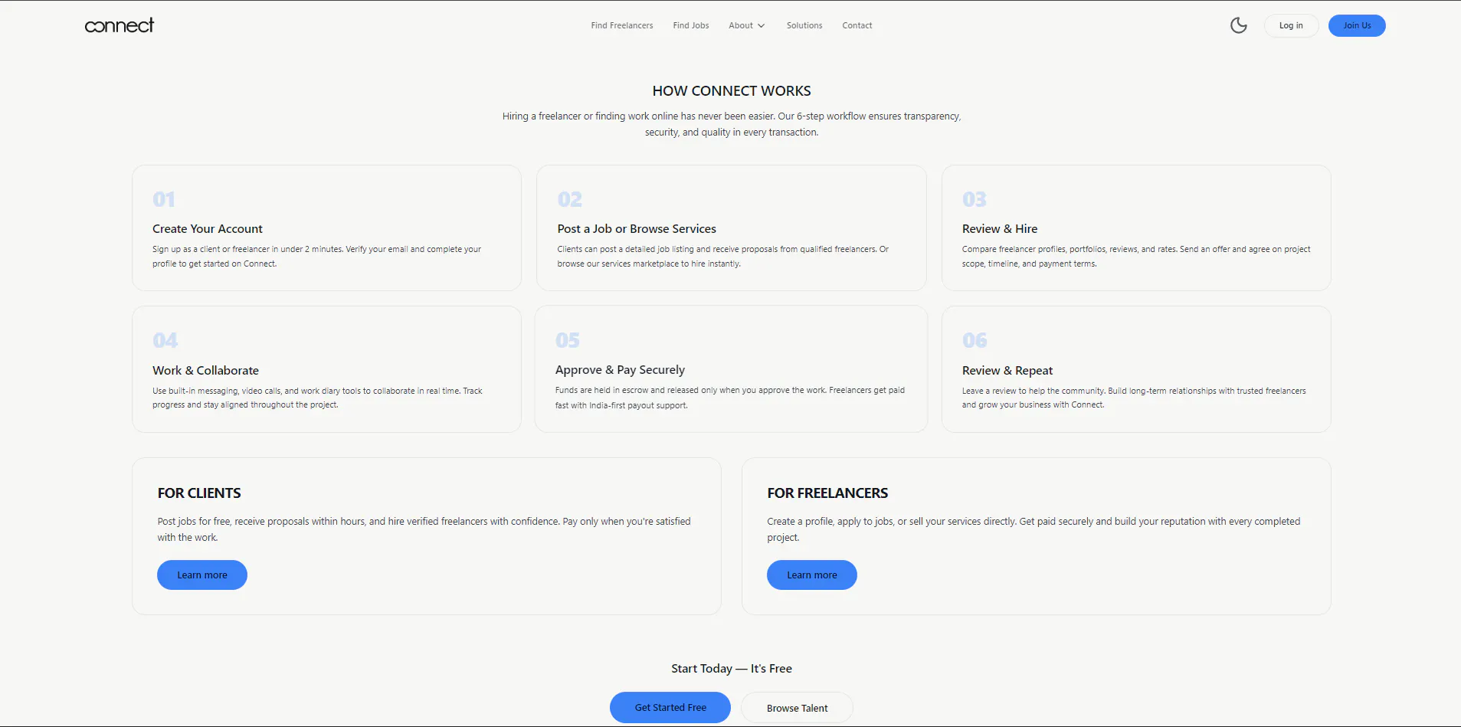Click Learn more under For Clients
Viewport: 1461px width, 727px height.
[202, 575]
